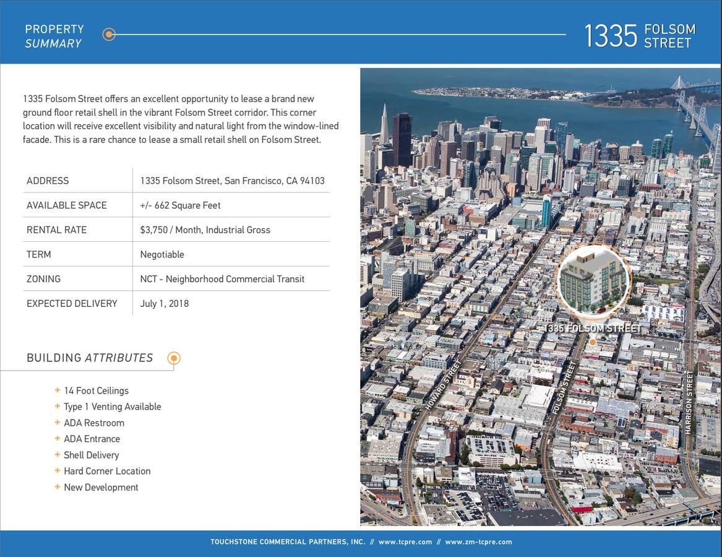The height and width of the screenshot is (557, 722).
Task: Click TOUCHSTONE COMMERCIAL PARTNERS, INC. in the footer
Action: 288,542
